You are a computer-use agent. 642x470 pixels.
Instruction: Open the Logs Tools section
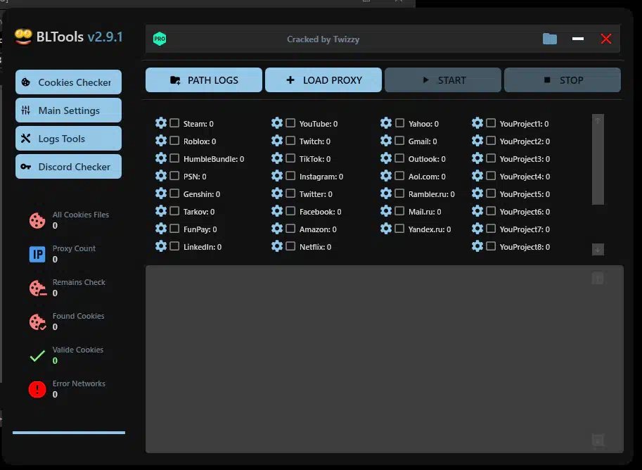coord(68,138)
